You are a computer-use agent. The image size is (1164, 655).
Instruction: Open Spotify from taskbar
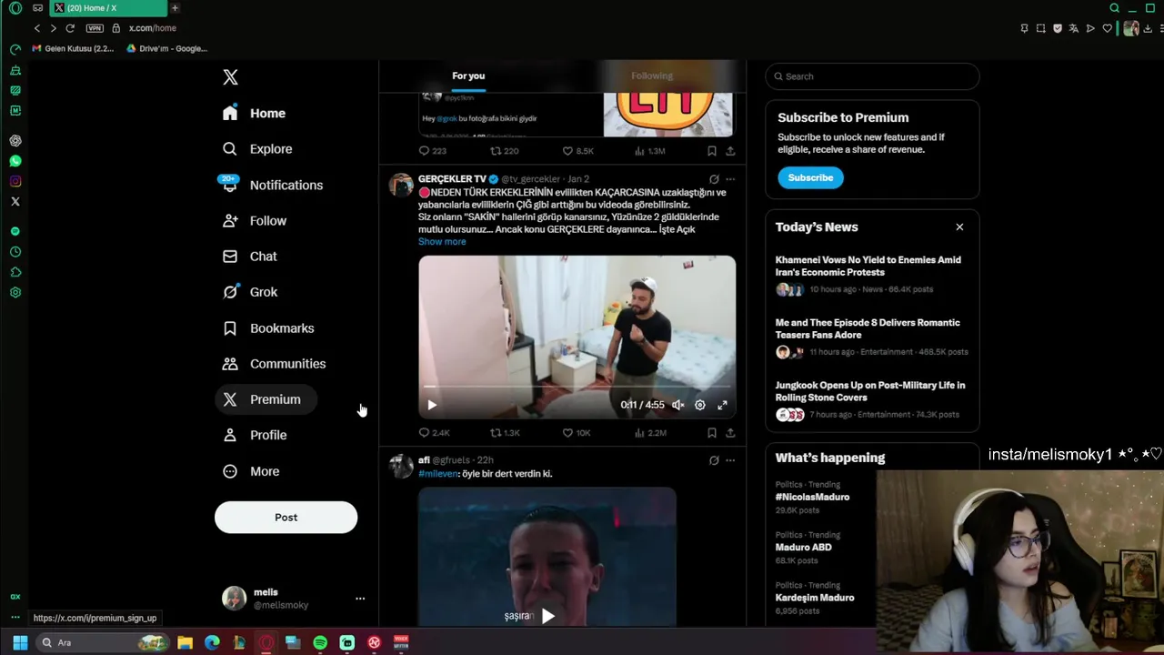320,642
